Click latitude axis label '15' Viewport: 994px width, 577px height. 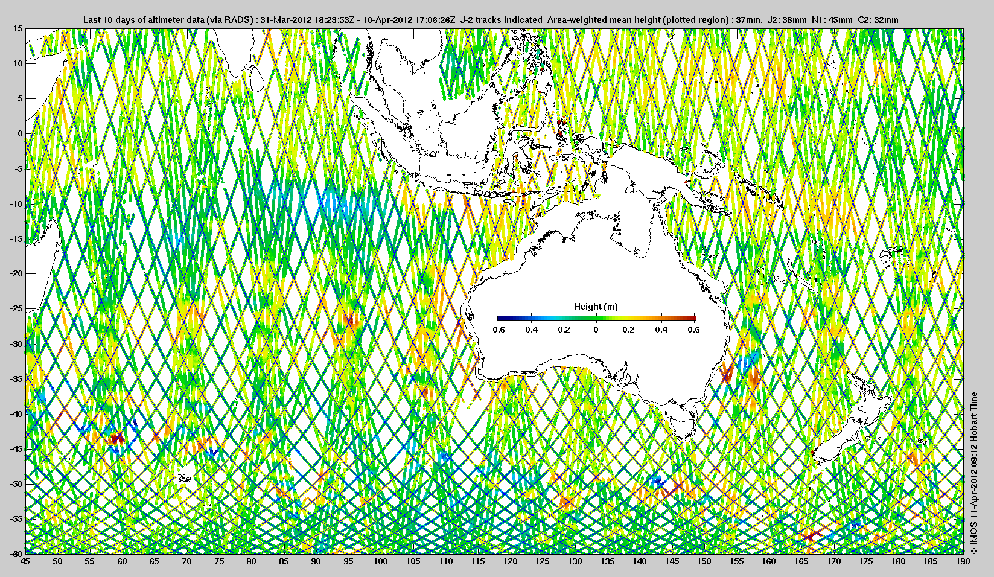click(18, 29)
